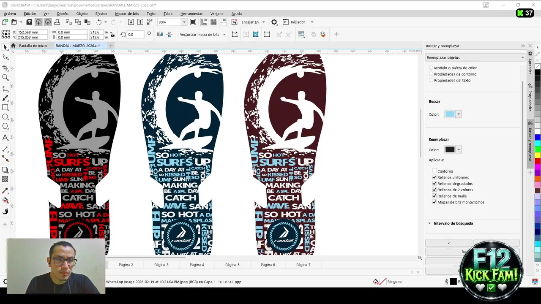Click the Save disk icon

coord(29,22)
